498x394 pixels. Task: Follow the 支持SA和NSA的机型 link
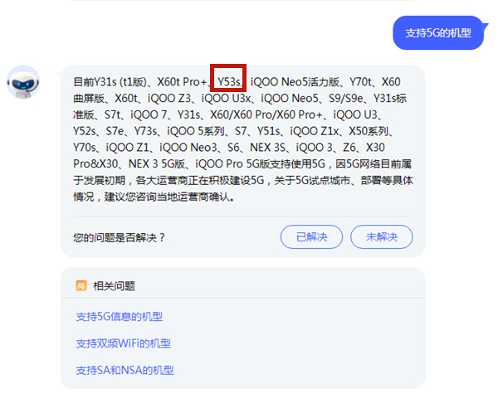tap(124, 370)
